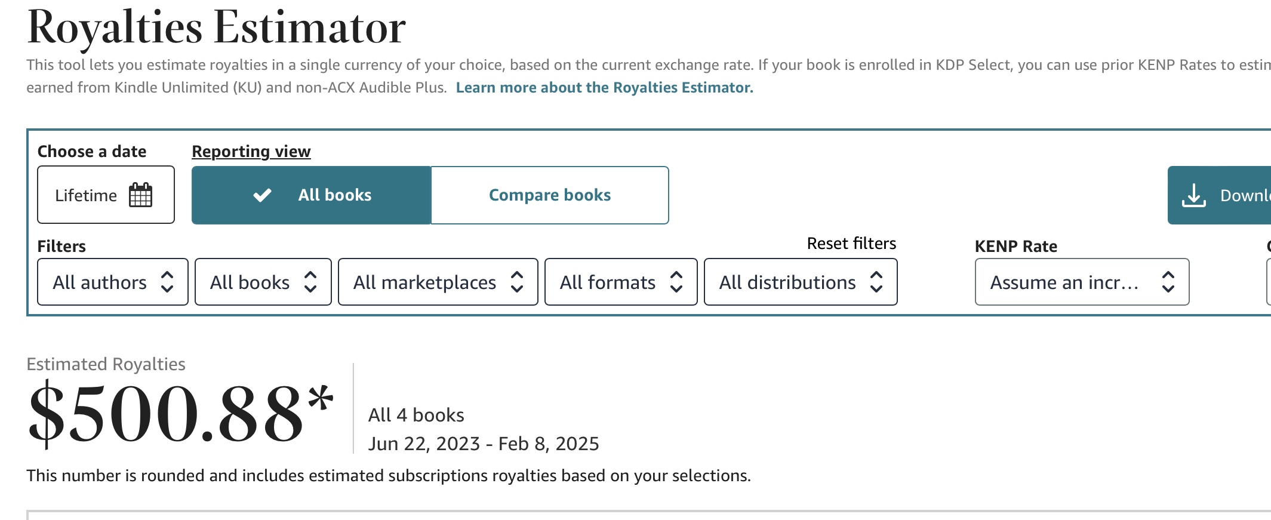
Task: Switch reporting view to Compare books
Action: pos(549,195)
